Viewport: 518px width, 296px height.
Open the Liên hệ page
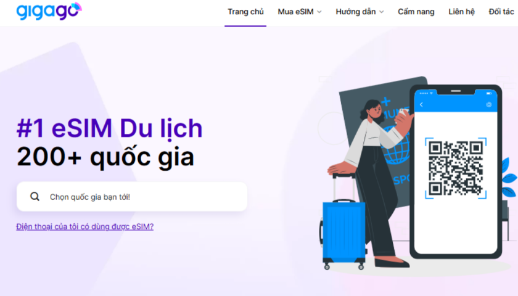[x=461, y=12]
